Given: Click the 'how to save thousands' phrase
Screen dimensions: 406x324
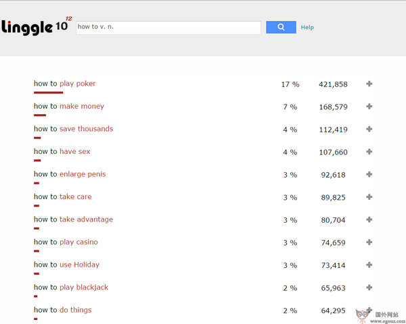Looking at the screenshot, I should tap(74, 129).
